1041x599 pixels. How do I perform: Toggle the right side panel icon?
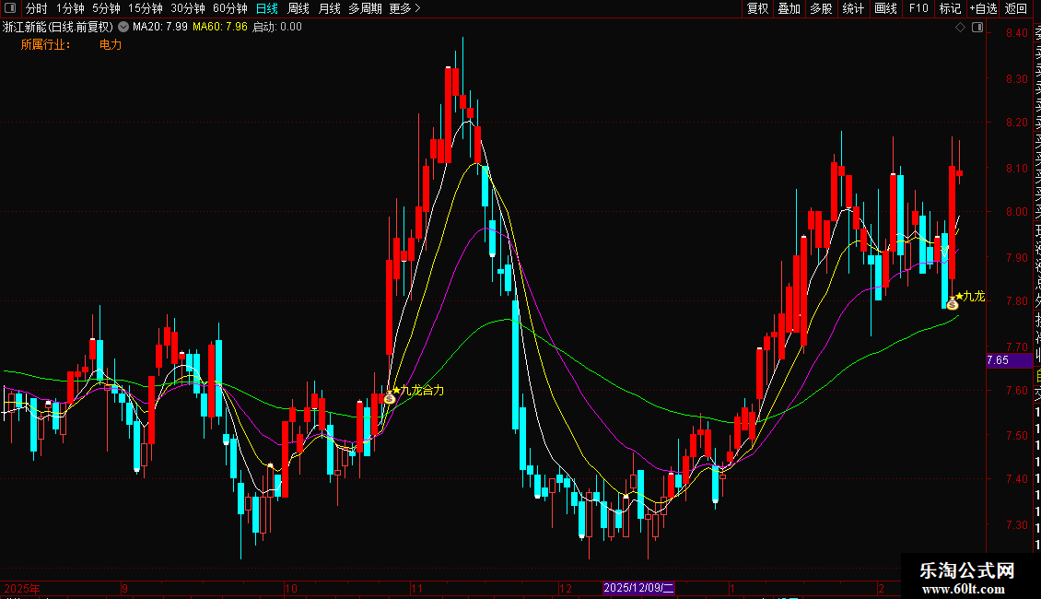click(977, 28)
